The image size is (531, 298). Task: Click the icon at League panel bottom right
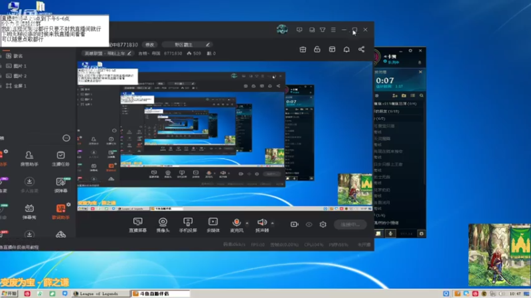[421, 234]
